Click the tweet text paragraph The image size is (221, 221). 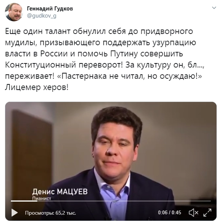coord(105,59)
